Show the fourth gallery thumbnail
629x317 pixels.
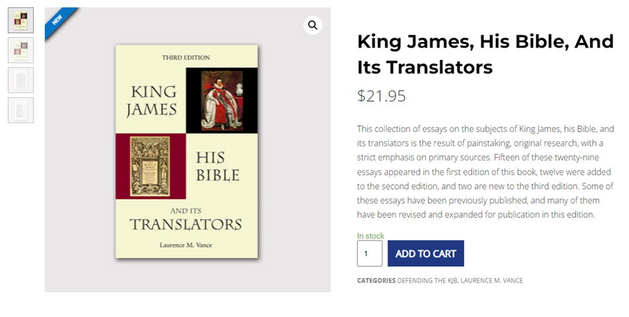[21, 110]
